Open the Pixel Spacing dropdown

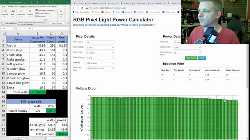point(100,58)
